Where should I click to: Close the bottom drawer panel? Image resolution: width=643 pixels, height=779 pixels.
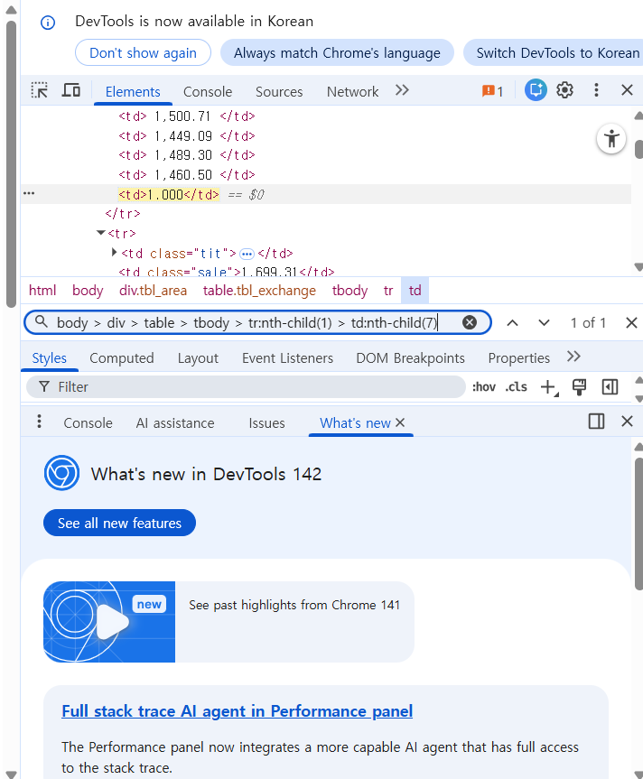click(627, 422)
